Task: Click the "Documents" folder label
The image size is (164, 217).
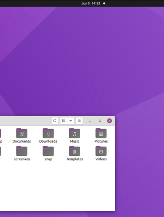Action: 22,141
